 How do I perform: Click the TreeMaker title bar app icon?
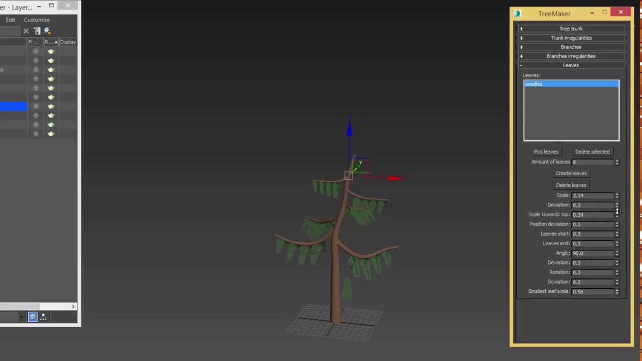point(518,14)
